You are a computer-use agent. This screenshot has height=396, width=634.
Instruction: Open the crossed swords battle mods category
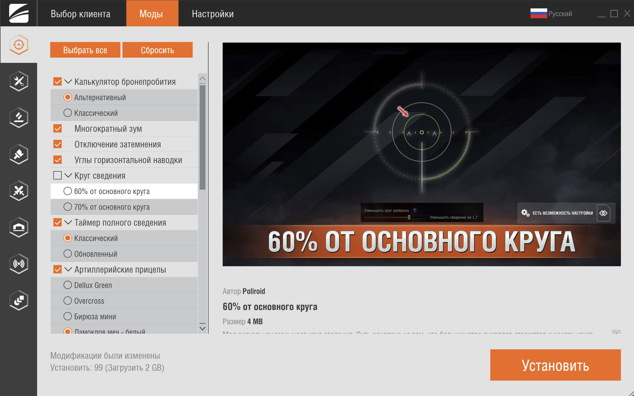[19, 191]
